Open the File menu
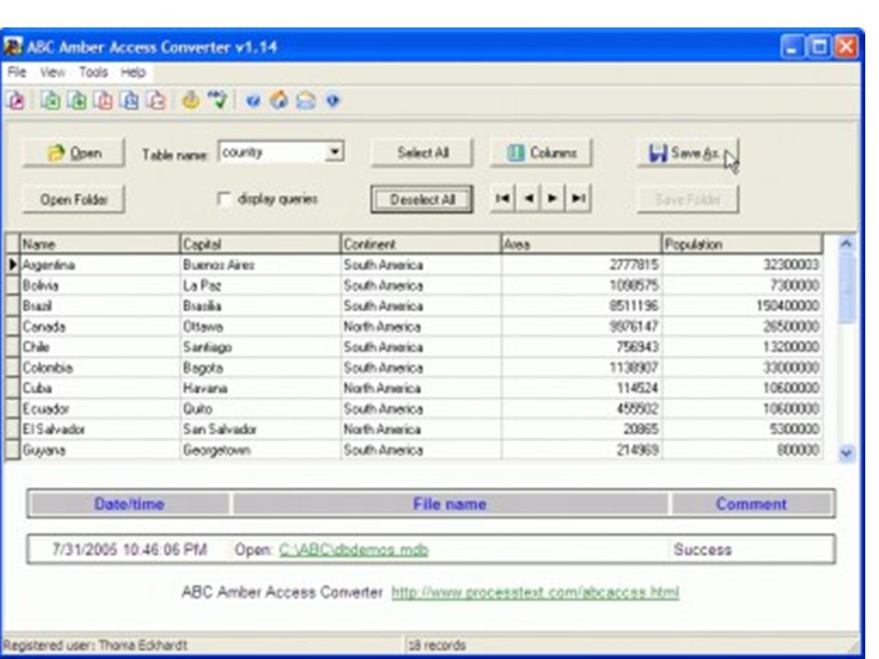 click(16, 72)
